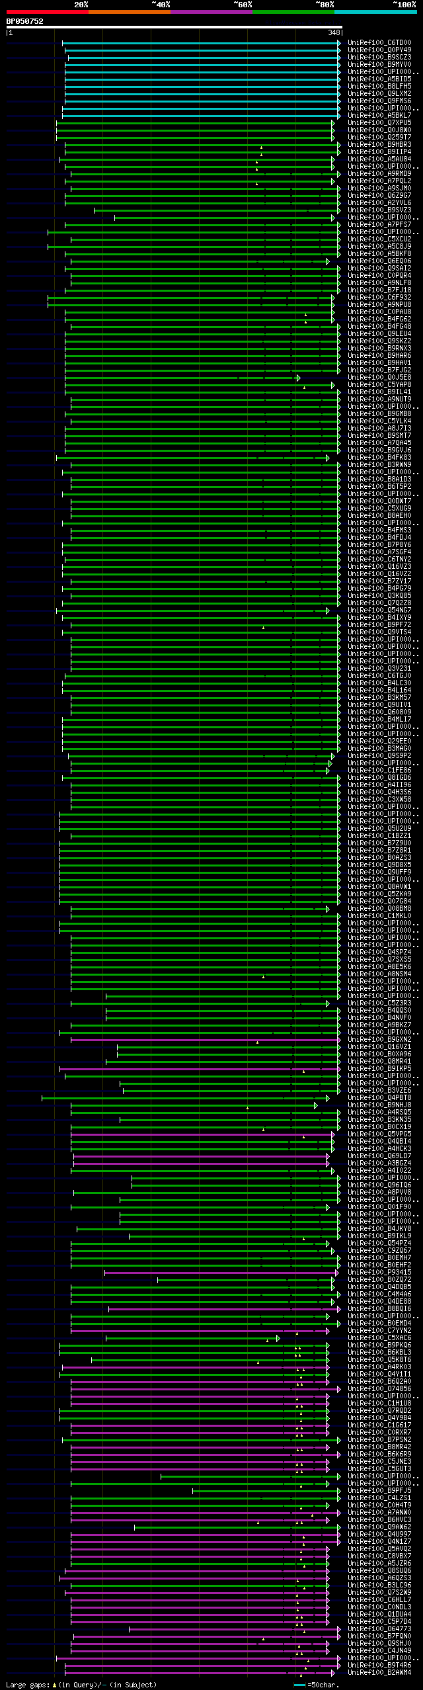Click the UniRef100_Q4PBT8 label

coord(379,1098)
